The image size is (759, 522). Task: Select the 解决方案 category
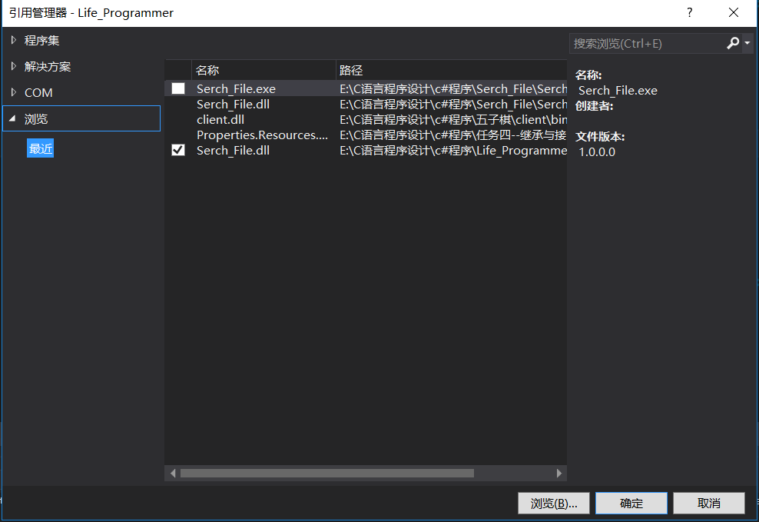[48, 66]
